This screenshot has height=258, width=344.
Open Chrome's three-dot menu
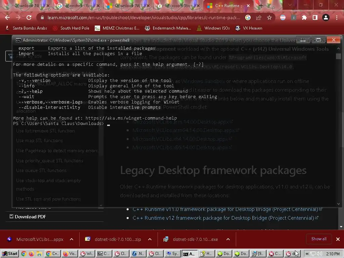coord(337,17)
